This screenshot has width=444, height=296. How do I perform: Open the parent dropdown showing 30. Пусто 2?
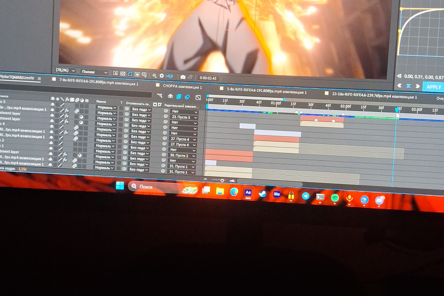pyautogui.click(x=183, y=155)
